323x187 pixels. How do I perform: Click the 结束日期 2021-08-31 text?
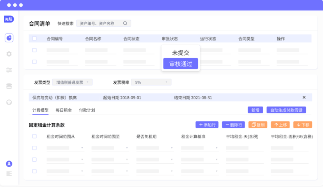(x=193, y=97)
